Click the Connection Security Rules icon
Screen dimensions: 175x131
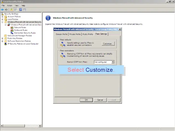12,33
